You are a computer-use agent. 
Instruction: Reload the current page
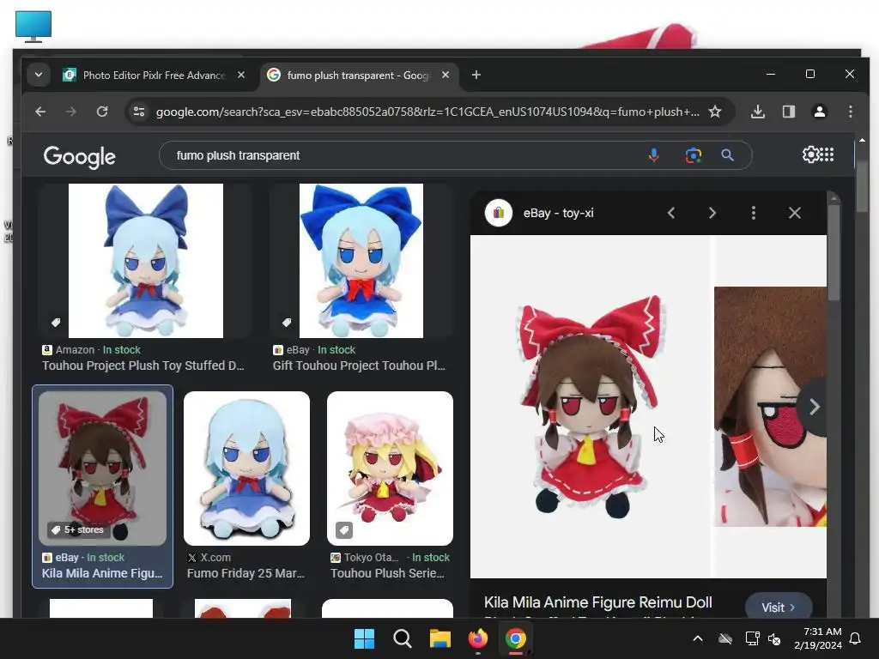coord(102,112)
